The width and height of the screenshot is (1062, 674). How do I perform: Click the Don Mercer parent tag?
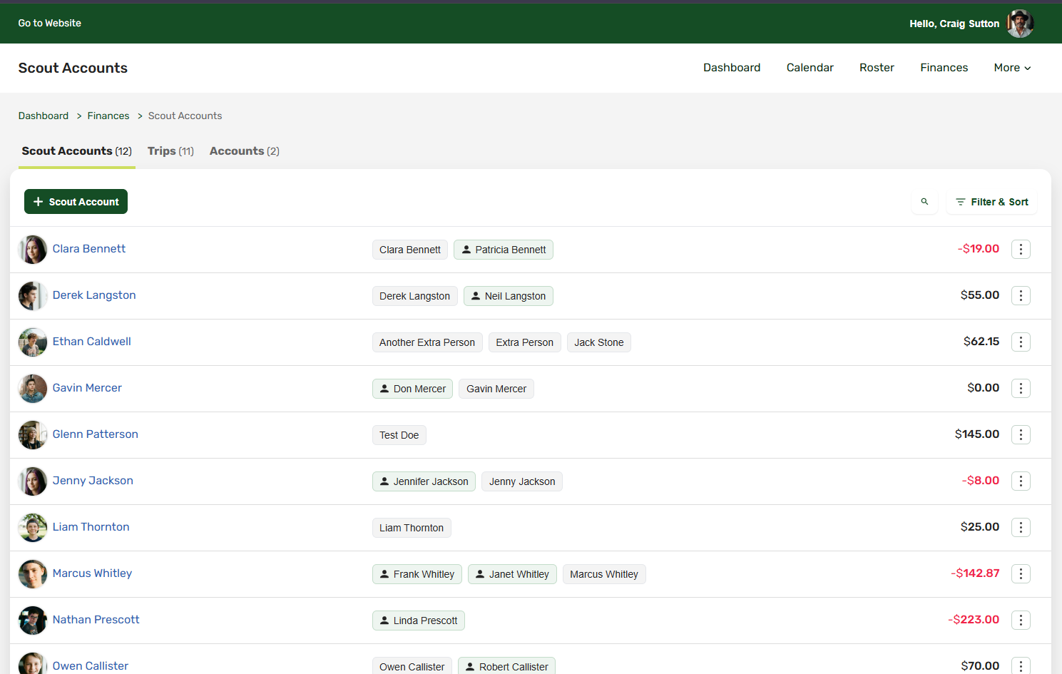coord(412,389)
